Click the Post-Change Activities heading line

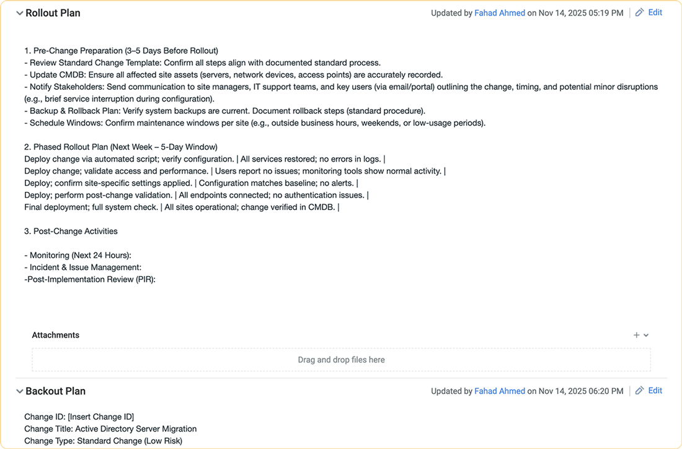[x=71, y=231]
